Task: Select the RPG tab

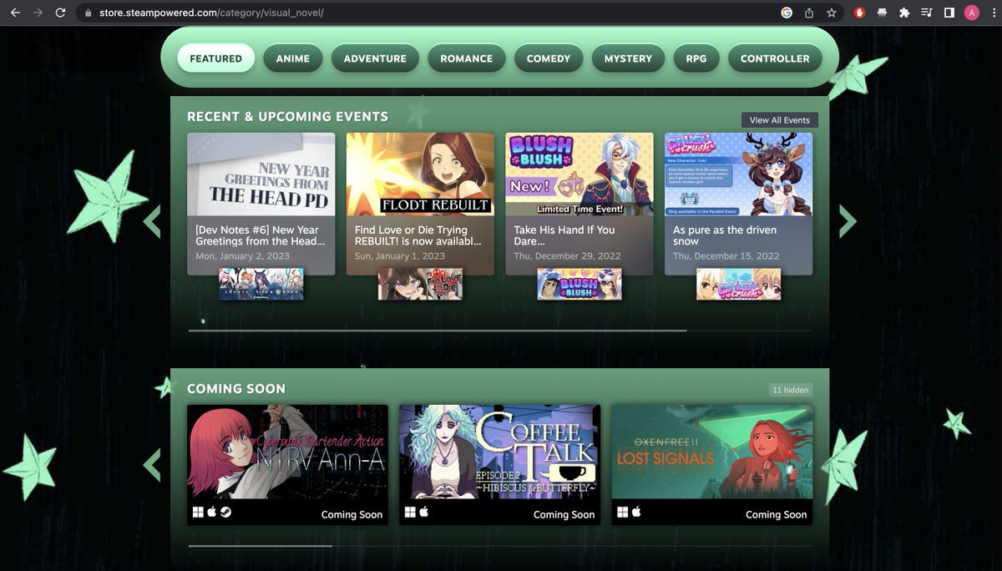Action: click(x=696, y=58)
